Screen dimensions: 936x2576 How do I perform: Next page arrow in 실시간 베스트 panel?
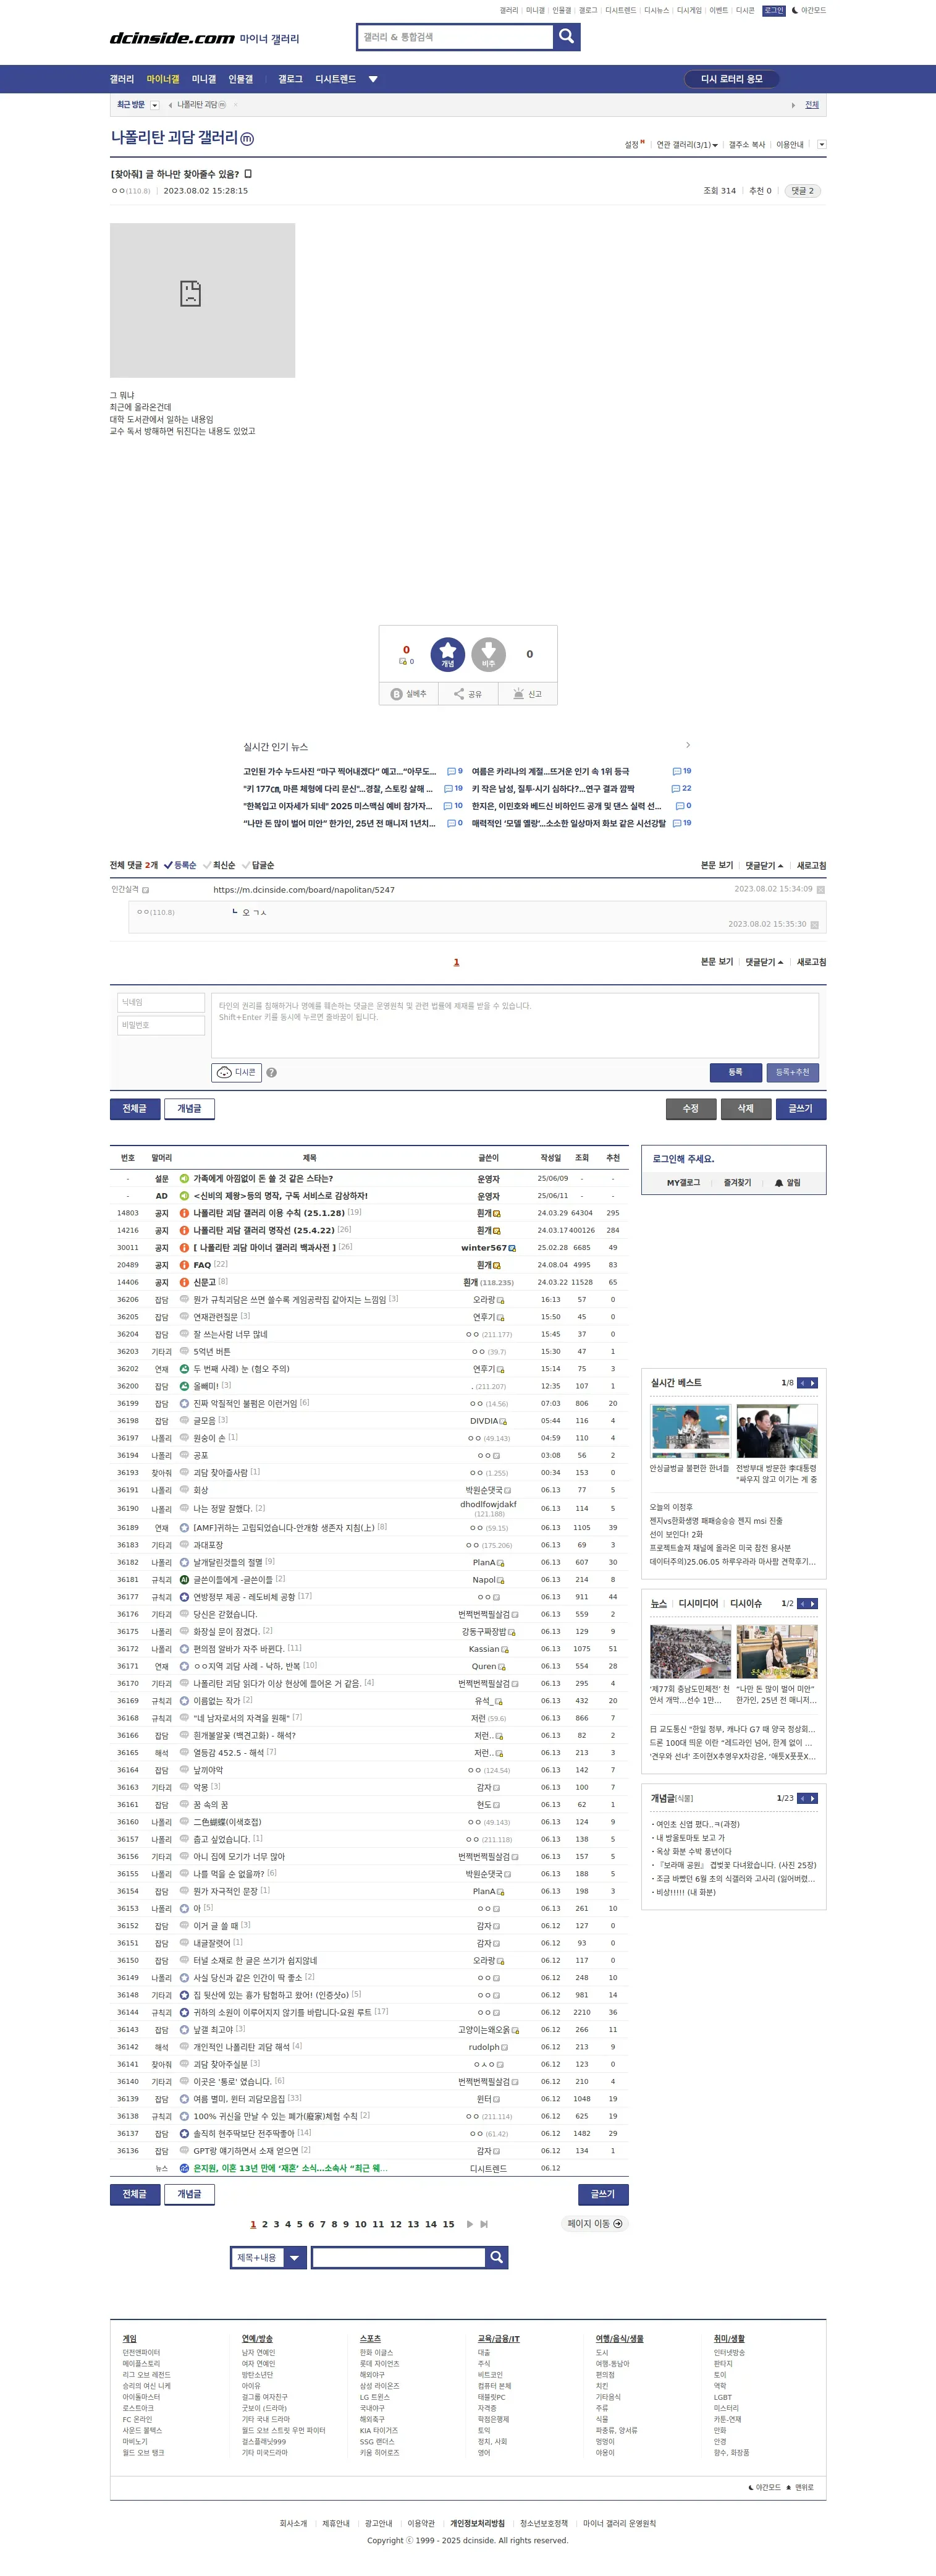(813, 1383)
